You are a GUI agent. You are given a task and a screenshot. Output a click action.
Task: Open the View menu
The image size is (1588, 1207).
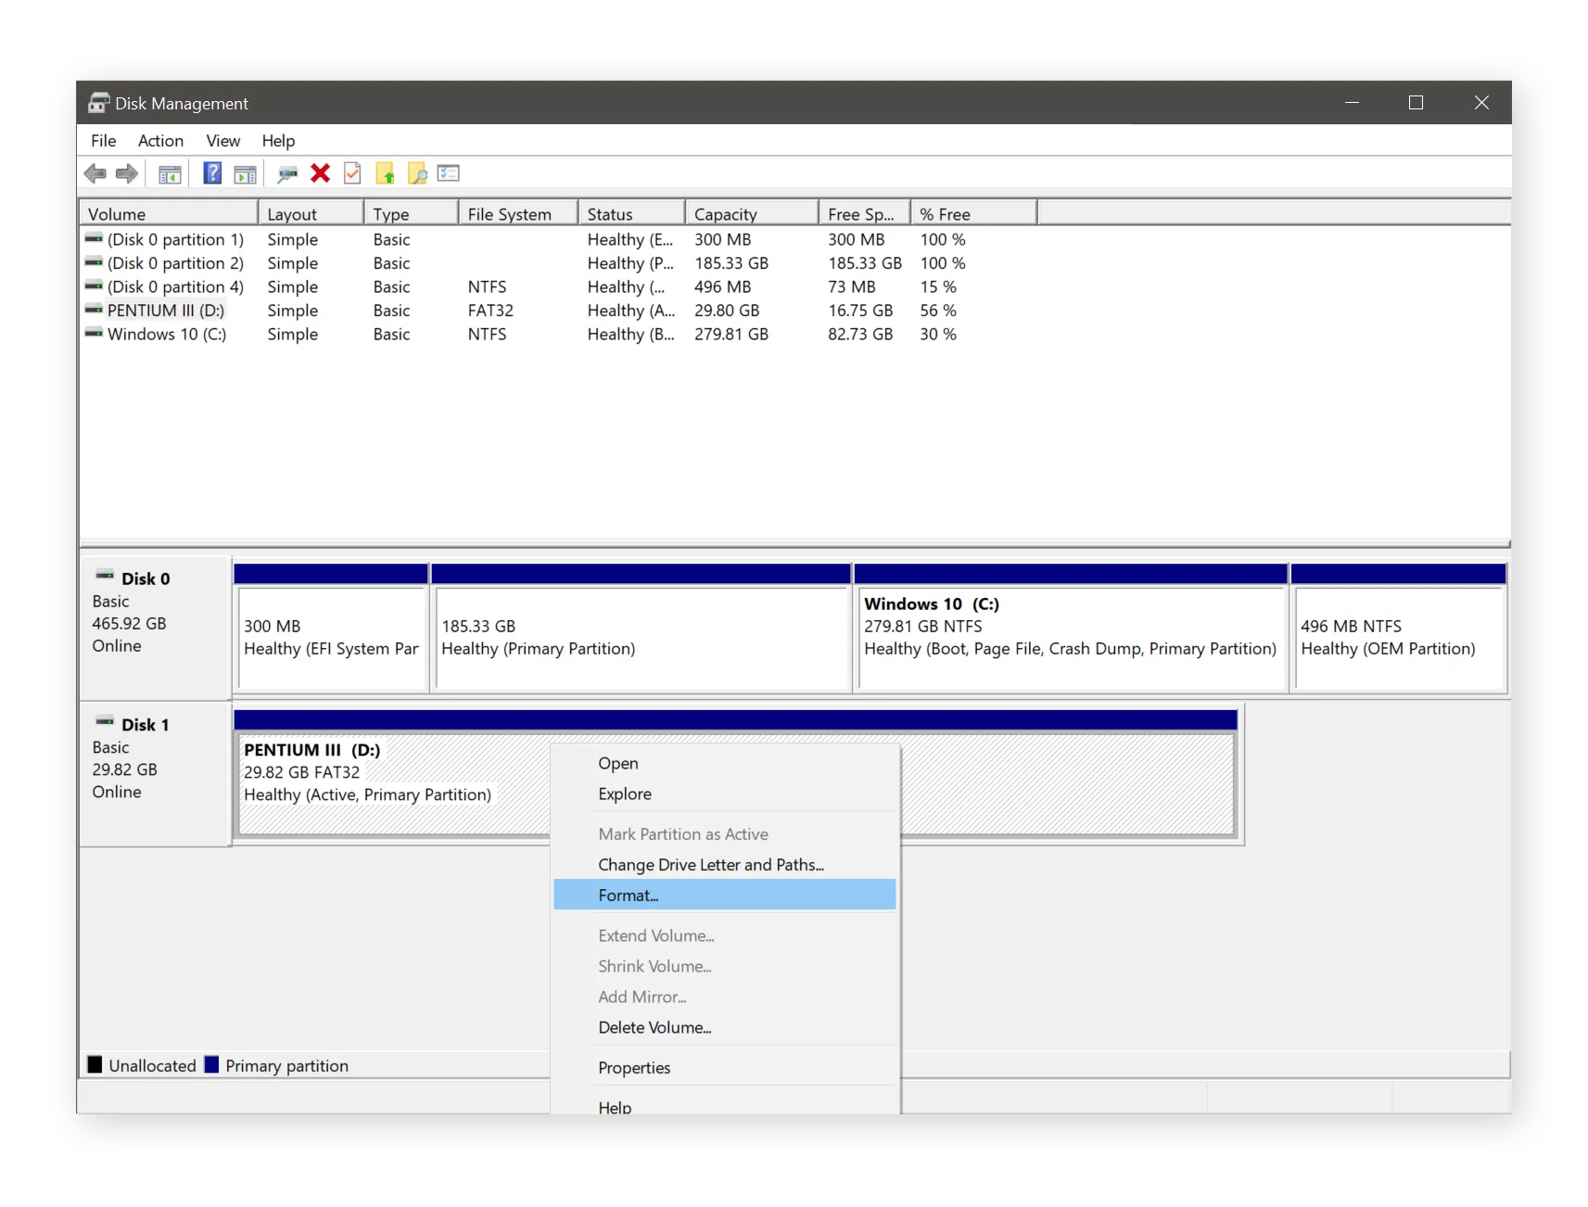[222, 141]
